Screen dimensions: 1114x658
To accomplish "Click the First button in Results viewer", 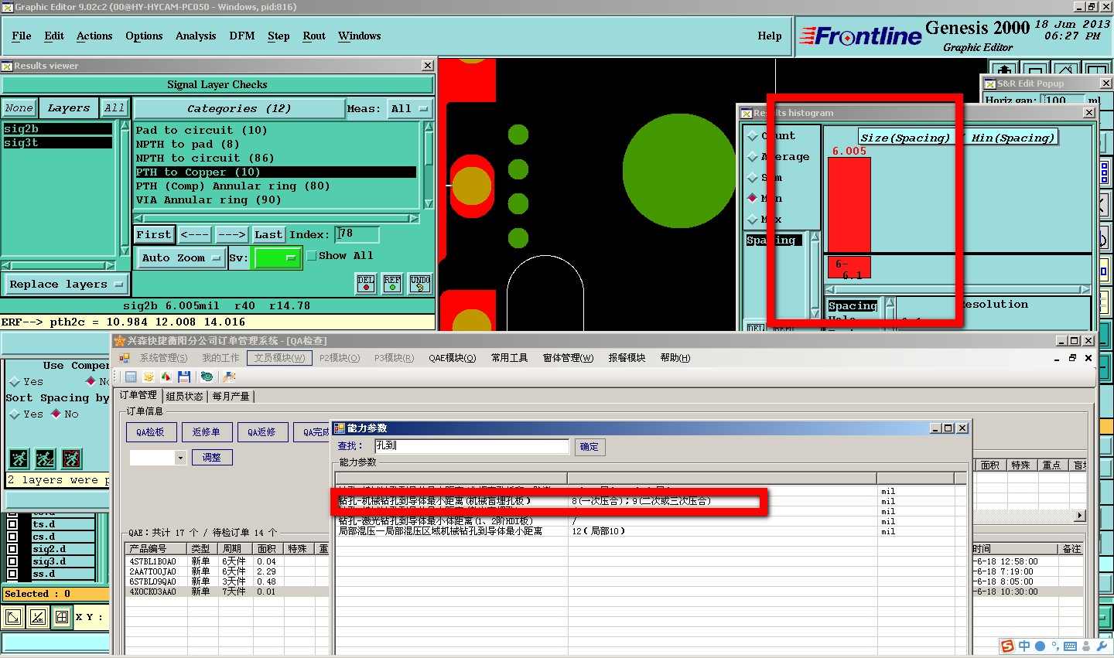I will [x=154, y=234].
